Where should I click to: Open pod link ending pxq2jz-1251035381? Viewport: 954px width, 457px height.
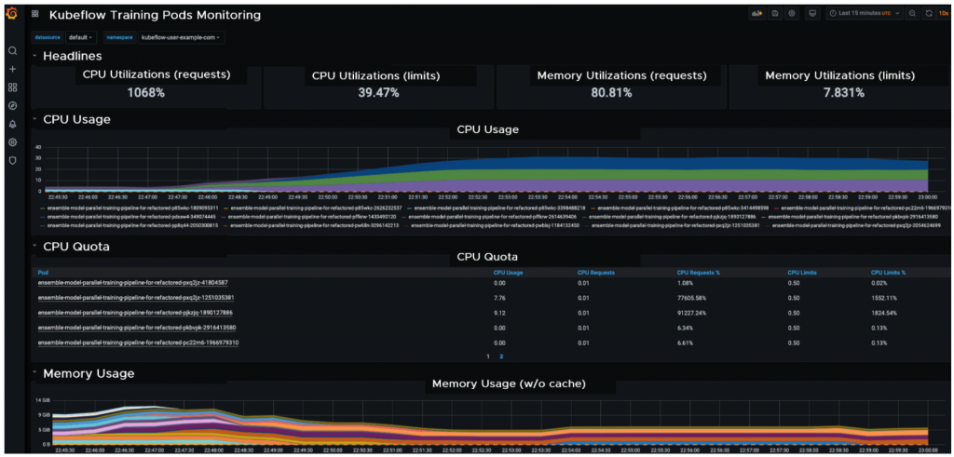coord(136,298)
